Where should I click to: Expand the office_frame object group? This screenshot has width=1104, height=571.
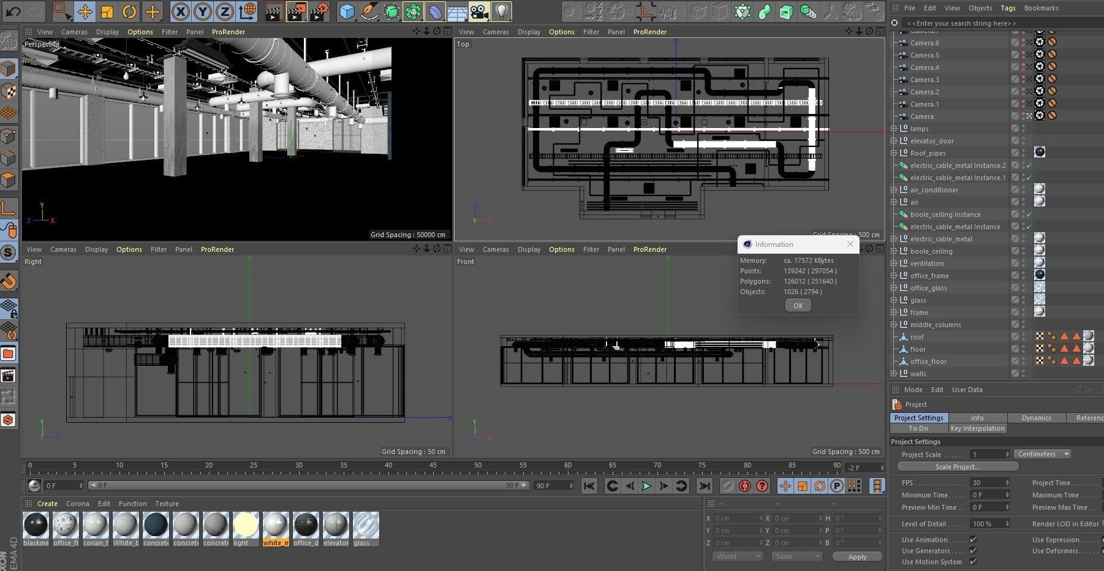(894, 276)
